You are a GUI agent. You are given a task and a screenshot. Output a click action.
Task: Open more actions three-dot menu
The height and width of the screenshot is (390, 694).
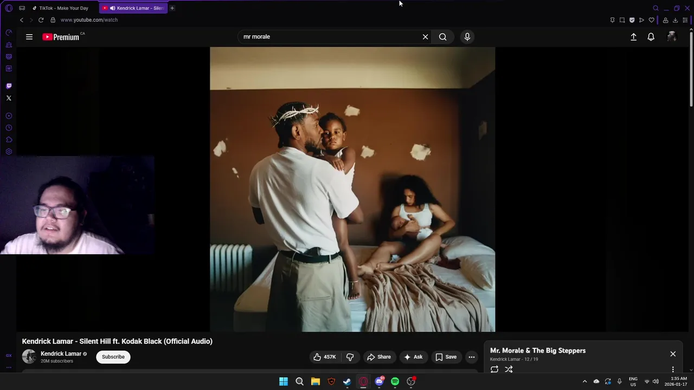(472, 357)
